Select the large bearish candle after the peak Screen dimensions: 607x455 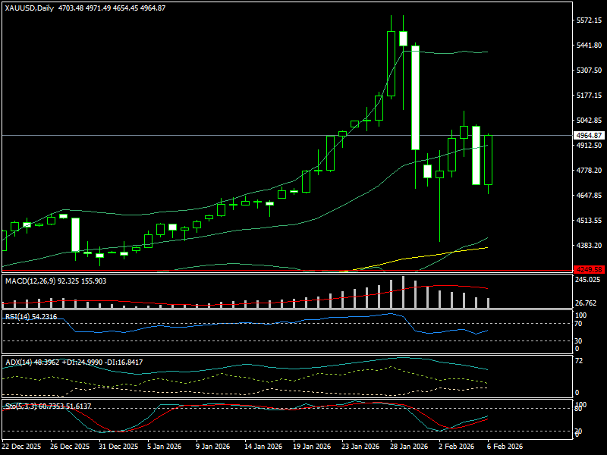pyautogui.click(x=416, y=99)
